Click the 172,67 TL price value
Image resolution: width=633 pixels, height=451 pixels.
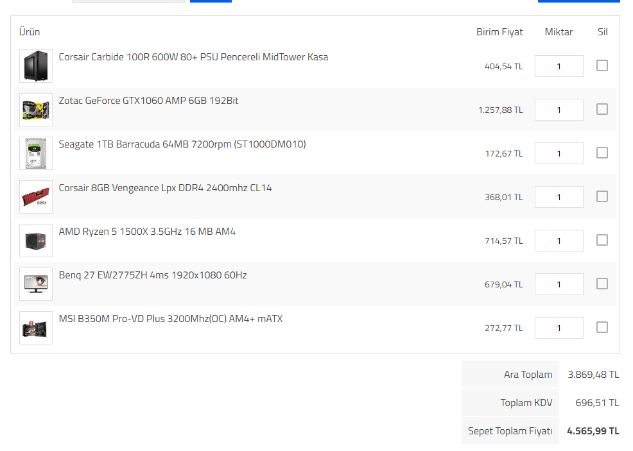[503, 154]
